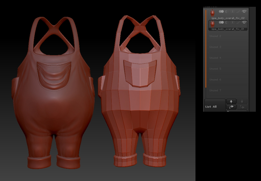Screen dimensions: 261x181
Task: Enable Intersect boolean on igoe_body_overall_fix_02
Action: [233, 12]
